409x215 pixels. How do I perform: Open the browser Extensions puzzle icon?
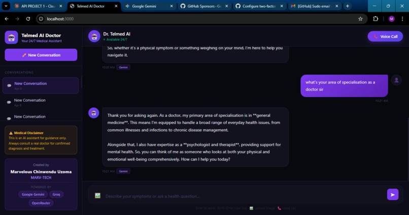click(376, 19)
